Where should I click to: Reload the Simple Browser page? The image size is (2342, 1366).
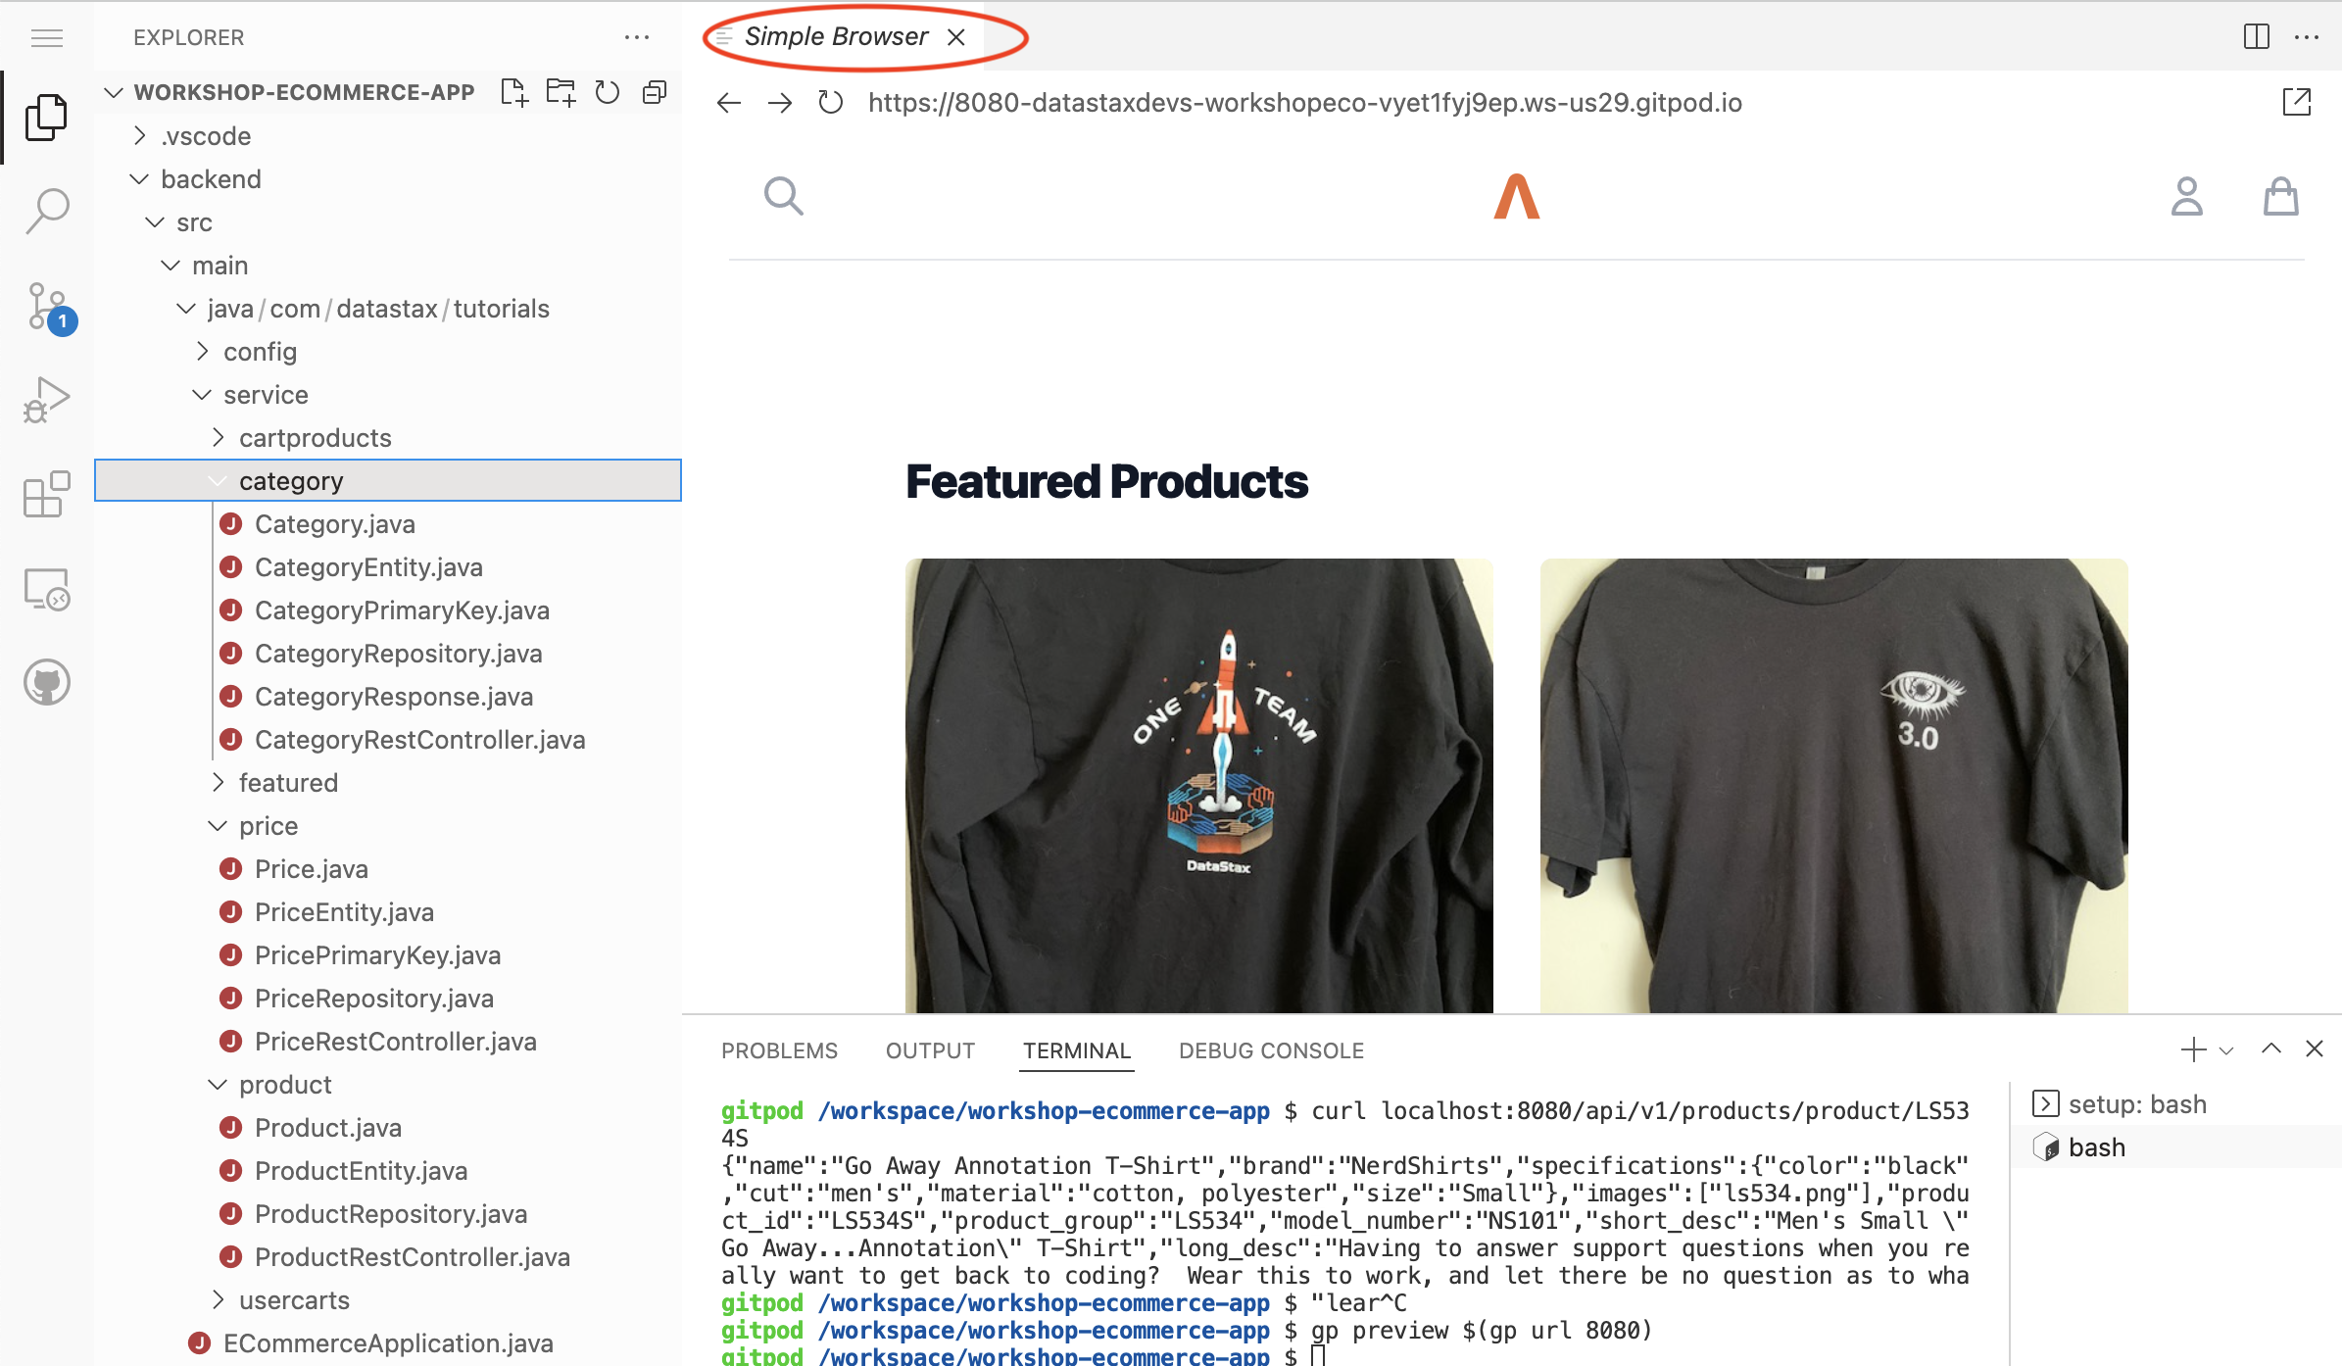click(x=830, y=103)
